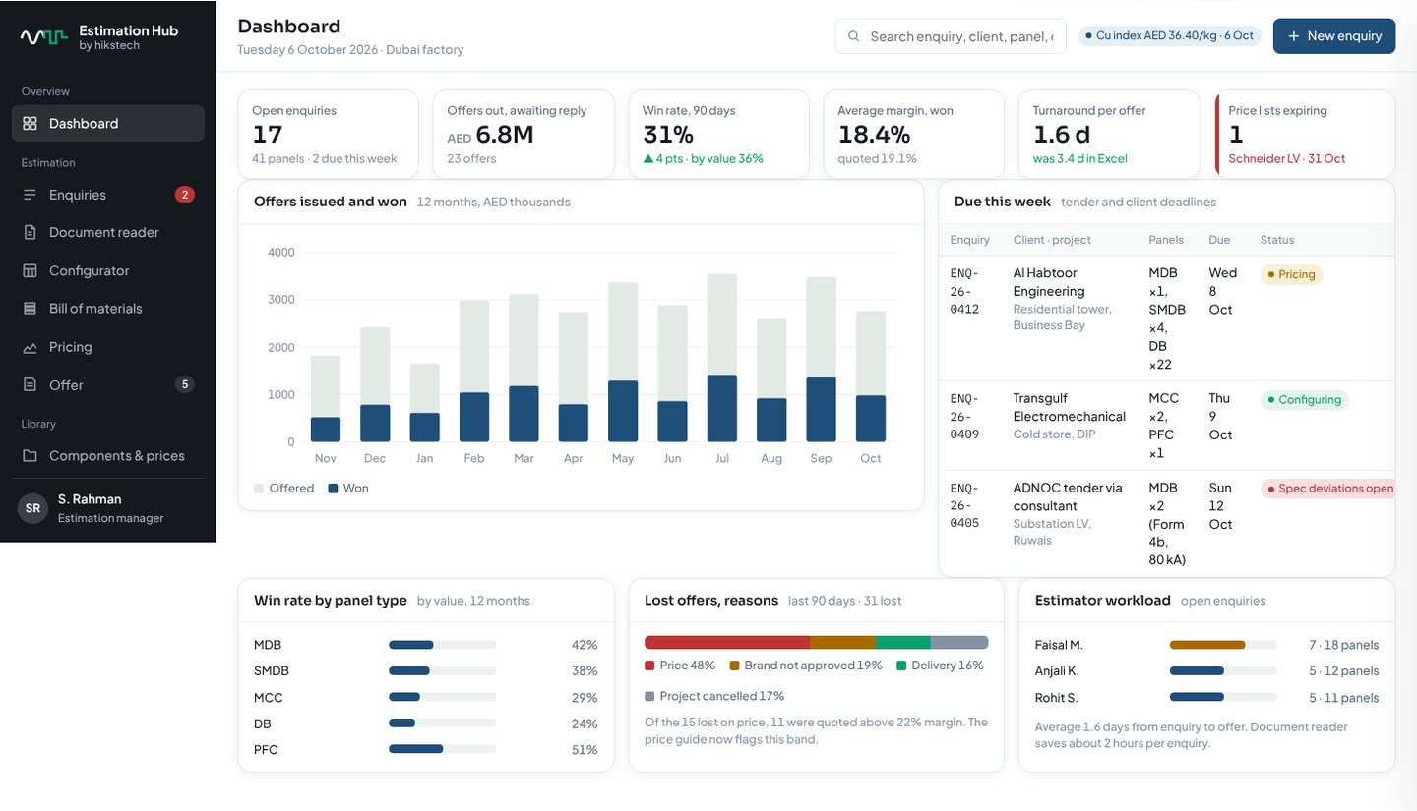The image size is (1417, 811).
Task: Click the Bill of materials icon
Action: tap(31, 309)
